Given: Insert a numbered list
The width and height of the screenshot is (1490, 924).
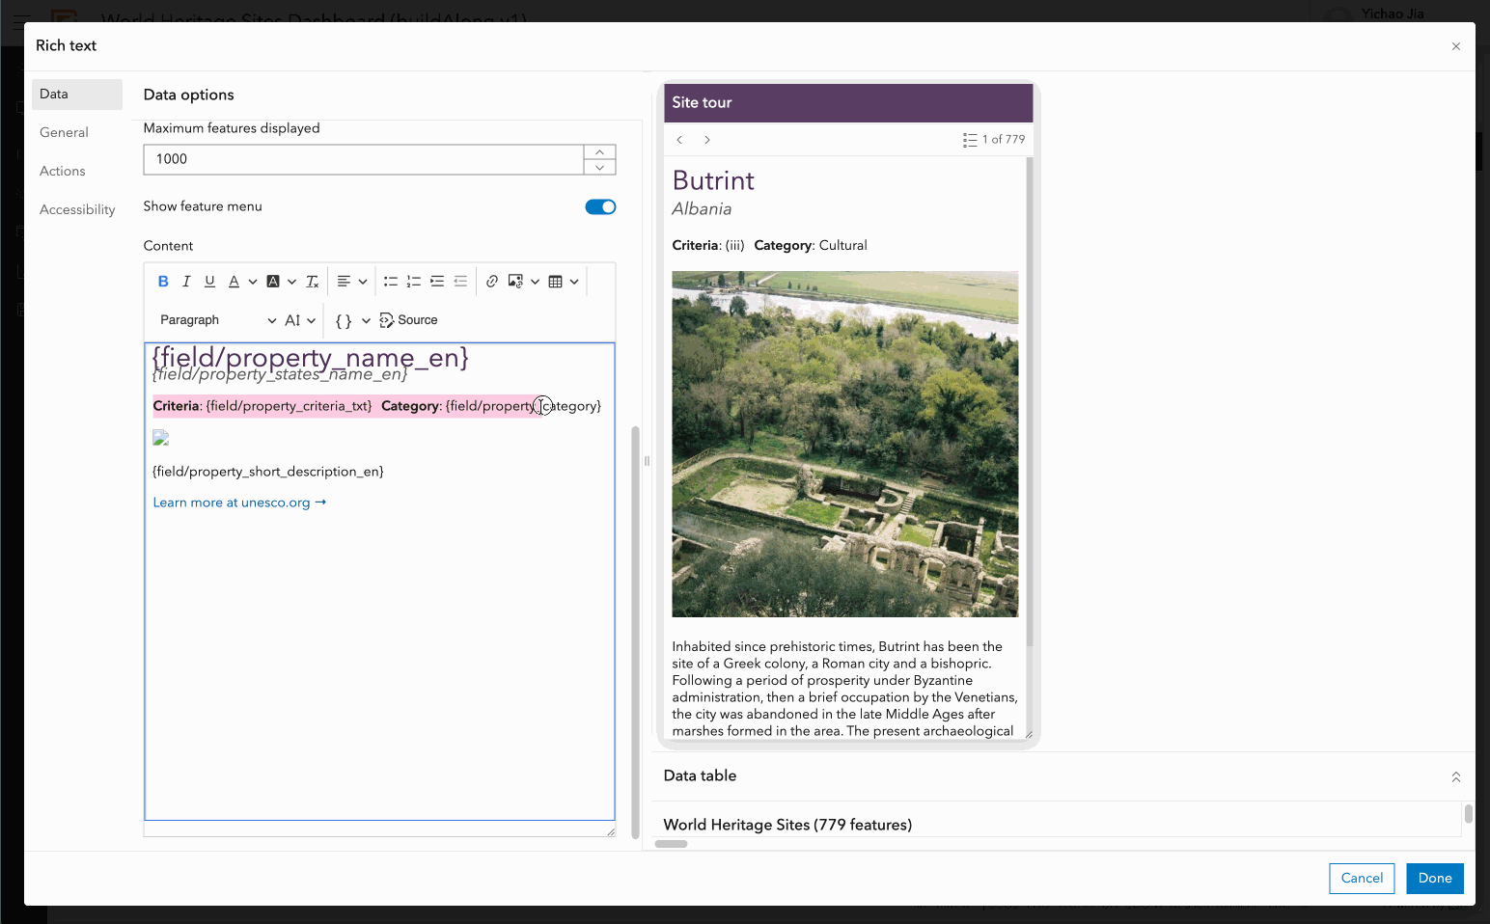Looking at the screenshot, I should [x=414, y=282].
